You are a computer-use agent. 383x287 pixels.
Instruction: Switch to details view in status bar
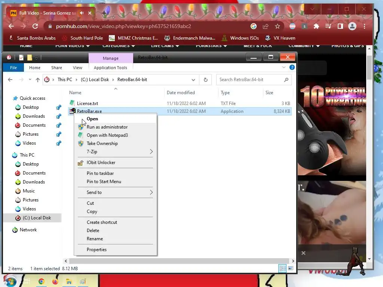coord(283,268)
